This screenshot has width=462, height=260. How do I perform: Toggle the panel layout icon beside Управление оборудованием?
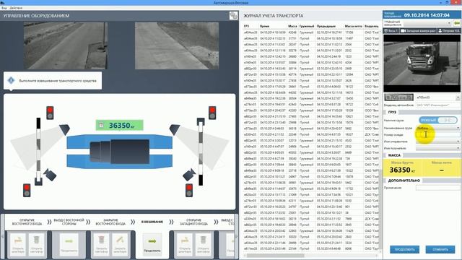point(233,16)
